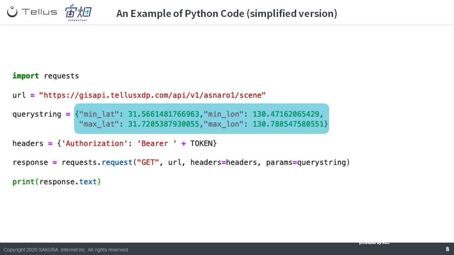Click the gisapi.tellusxdp.com URL string

pyautogui.click(x=153, y=95)
